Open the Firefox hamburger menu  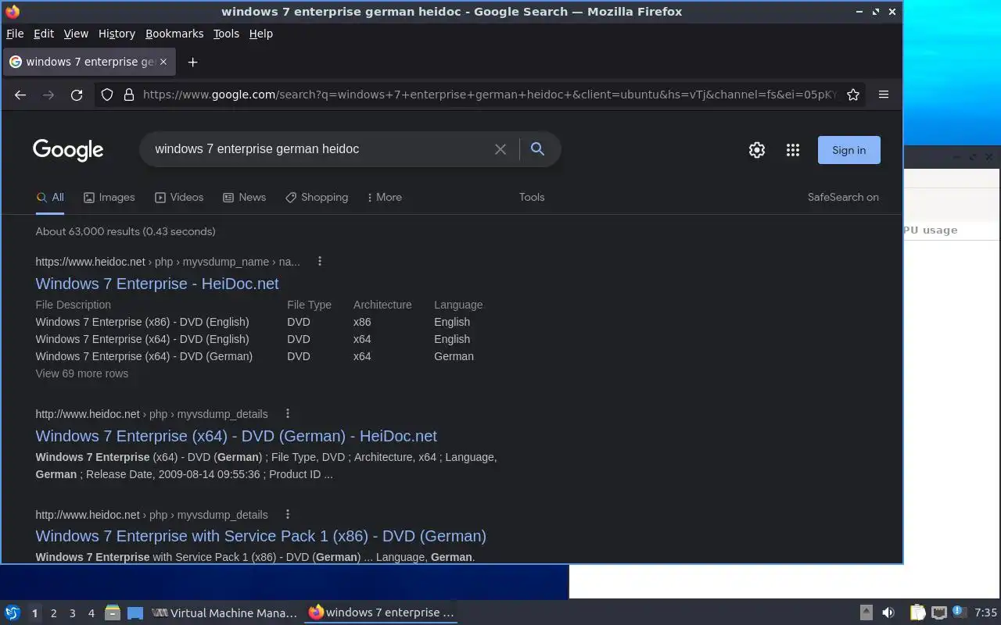tap(884, 95)
